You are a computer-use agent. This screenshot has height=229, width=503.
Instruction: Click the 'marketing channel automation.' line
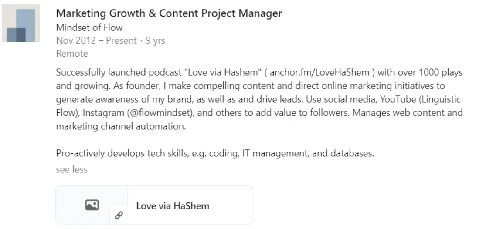click(x=121, y=126)
